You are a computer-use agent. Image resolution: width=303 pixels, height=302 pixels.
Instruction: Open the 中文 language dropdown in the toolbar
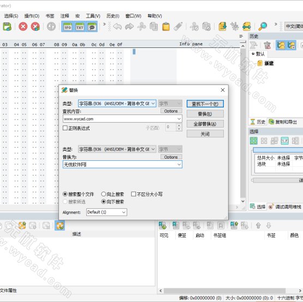pyautogui.click(x=294, y=26)
